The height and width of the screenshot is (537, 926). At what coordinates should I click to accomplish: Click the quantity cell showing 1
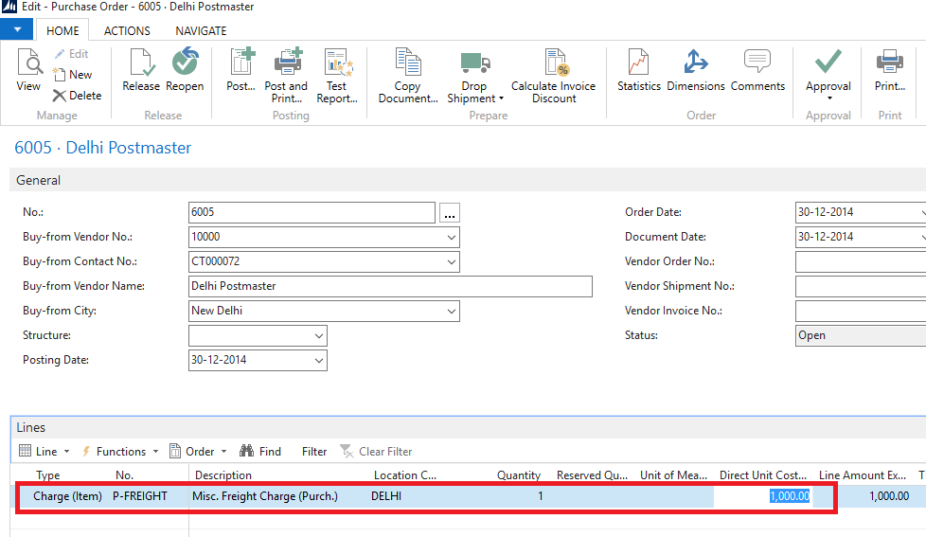pyautogui.click(x=540, y=496)
